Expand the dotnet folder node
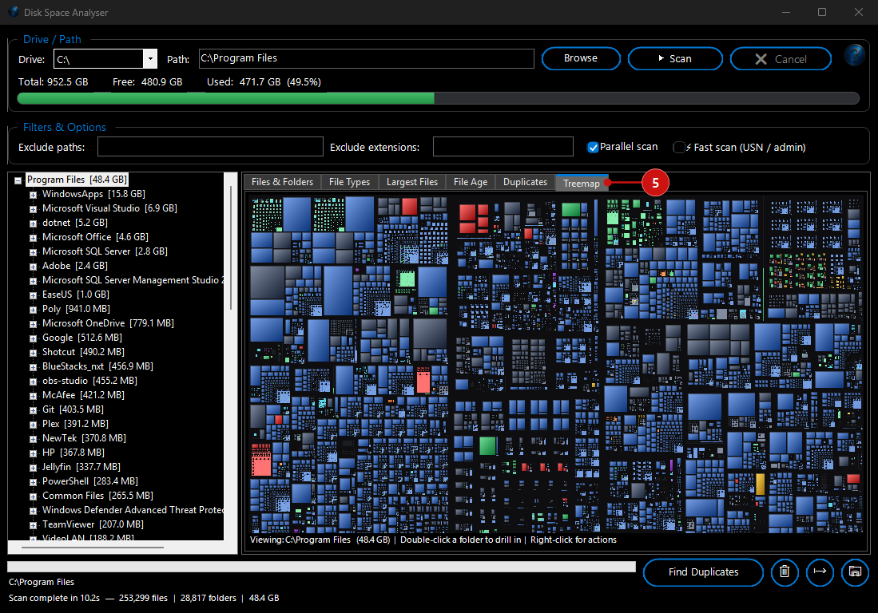The width and height of the screenshot is (878, 613). pos(33,223)
